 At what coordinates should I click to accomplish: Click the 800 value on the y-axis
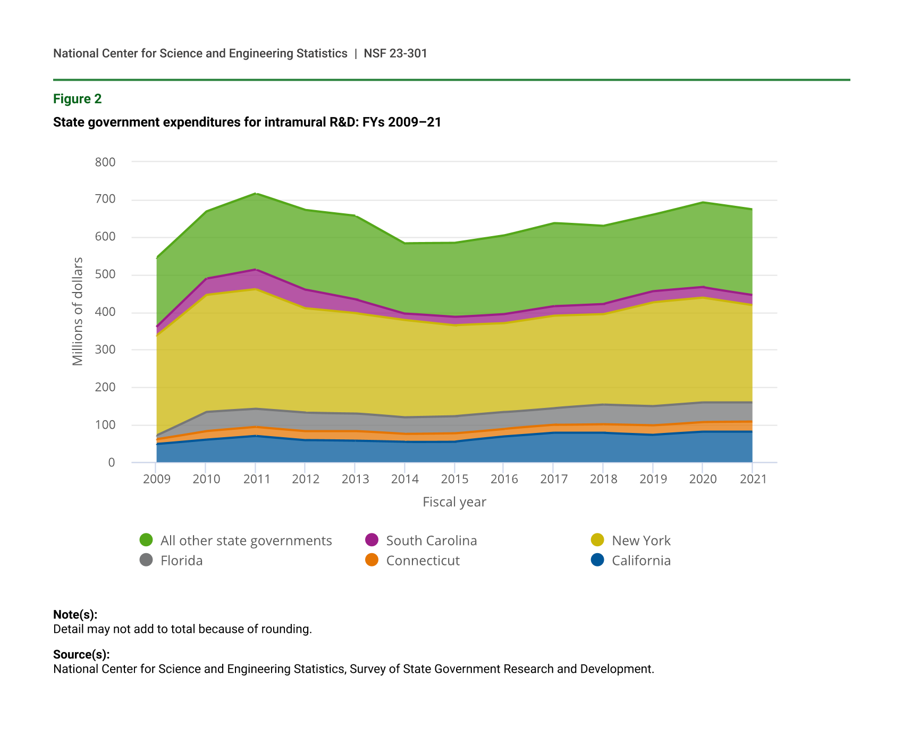click(x=105, y=162)
